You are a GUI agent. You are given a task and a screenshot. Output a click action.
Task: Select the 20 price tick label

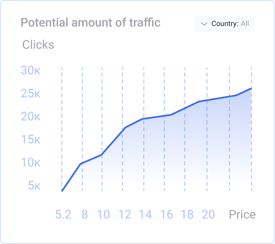click(x=208, y=214)
